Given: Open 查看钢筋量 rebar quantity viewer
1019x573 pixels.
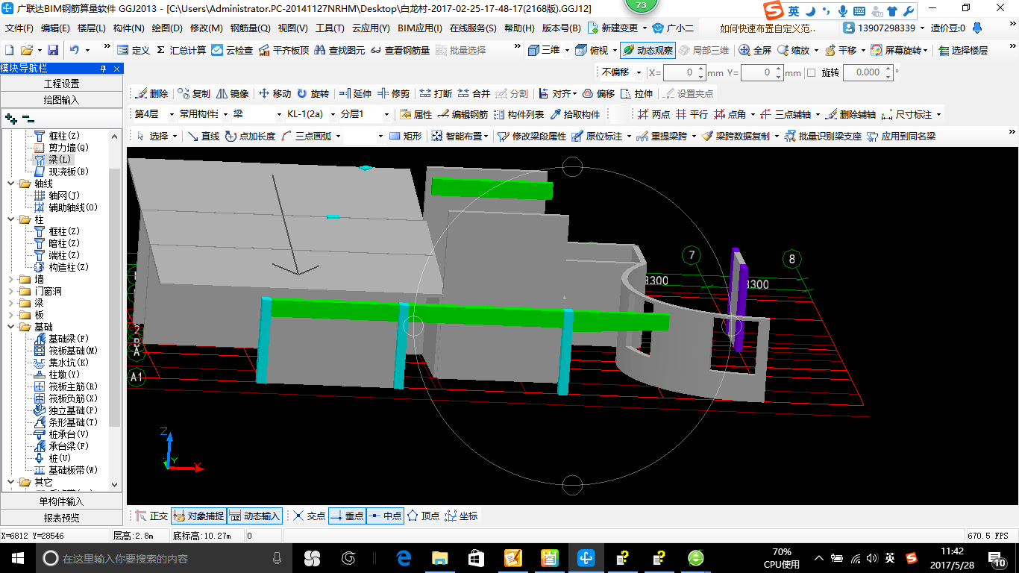Looking at the screenshot, I should pos(399,50).
